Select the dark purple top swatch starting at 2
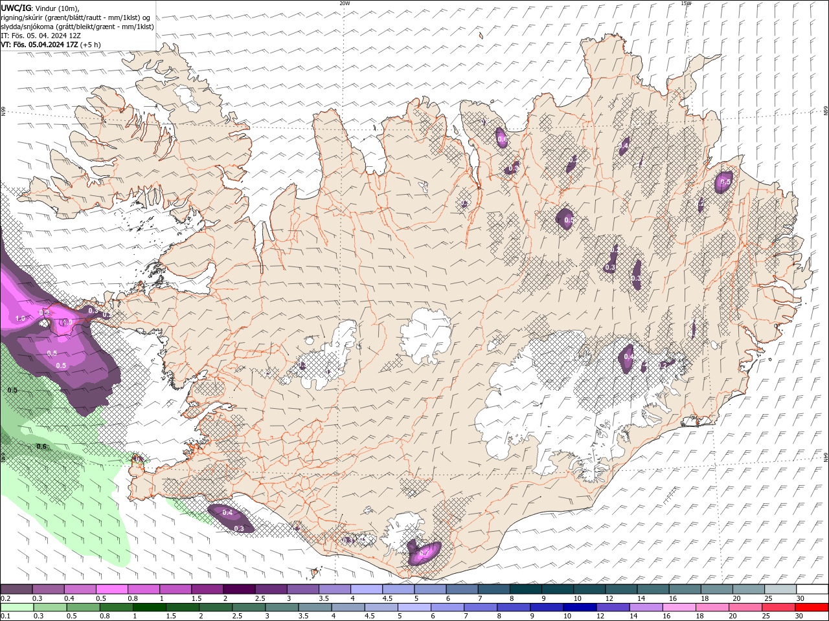 click(239, 589)
